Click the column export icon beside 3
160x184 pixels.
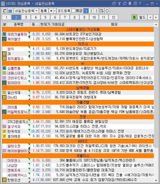(101, 11)
